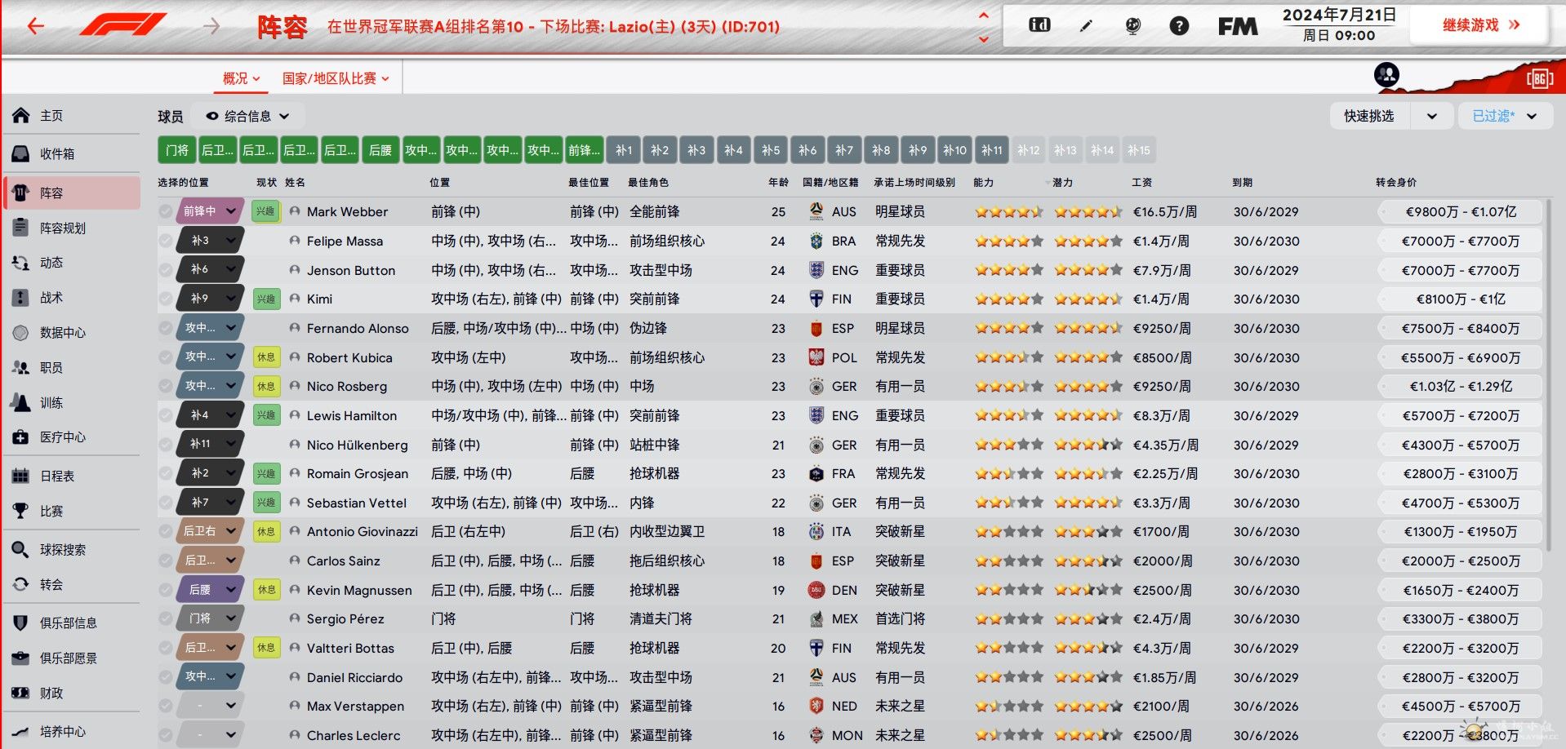Open 球探搜索 scouting search

[72, 550]
